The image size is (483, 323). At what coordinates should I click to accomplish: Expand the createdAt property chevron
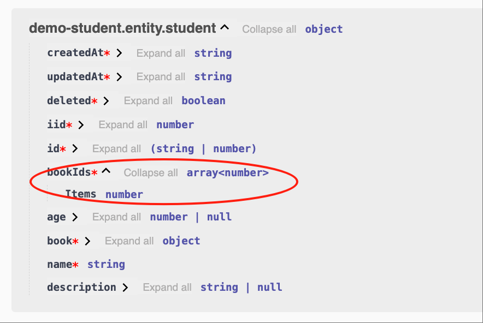coord(119,53)
